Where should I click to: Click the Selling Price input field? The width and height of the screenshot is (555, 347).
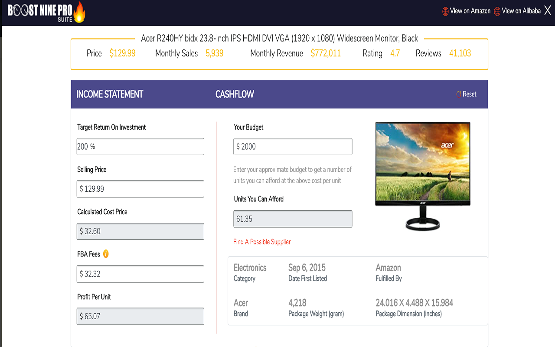coord(140,189)
